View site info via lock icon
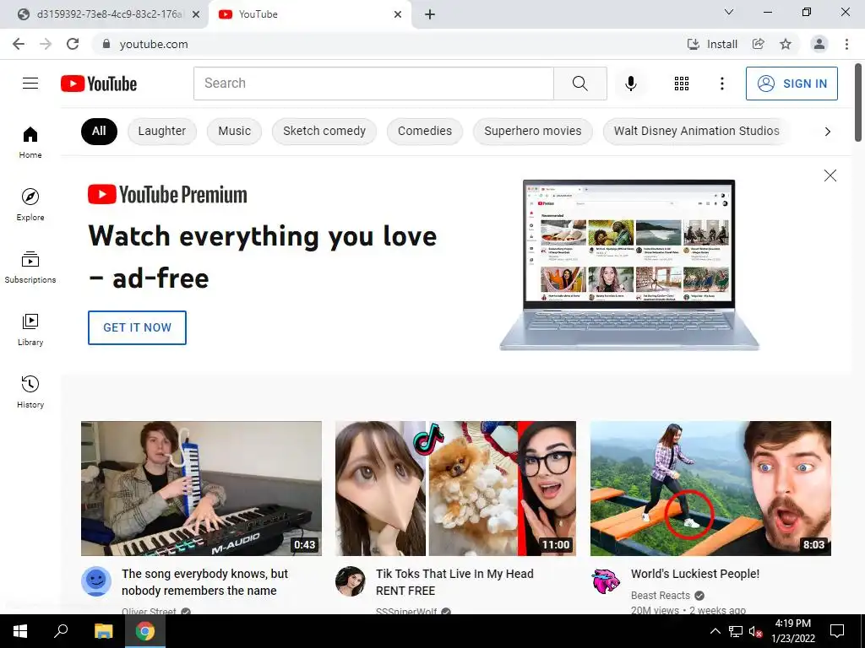Image resolution: width=865 pixels, height=648 pixels. [106, 44]
